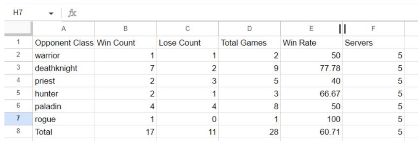Select the total games value 28
This screenshot has height=150, width=419.
(250, 131)
